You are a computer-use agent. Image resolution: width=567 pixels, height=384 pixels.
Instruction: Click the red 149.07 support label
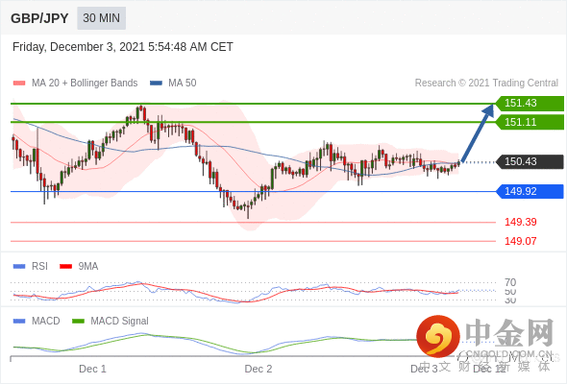(x=520, y=241)
